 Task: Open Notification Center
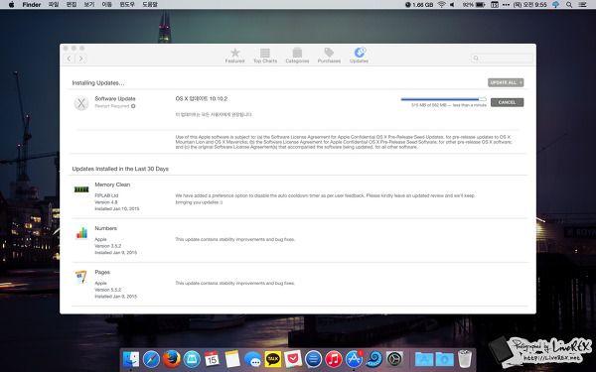coord(582,5)
